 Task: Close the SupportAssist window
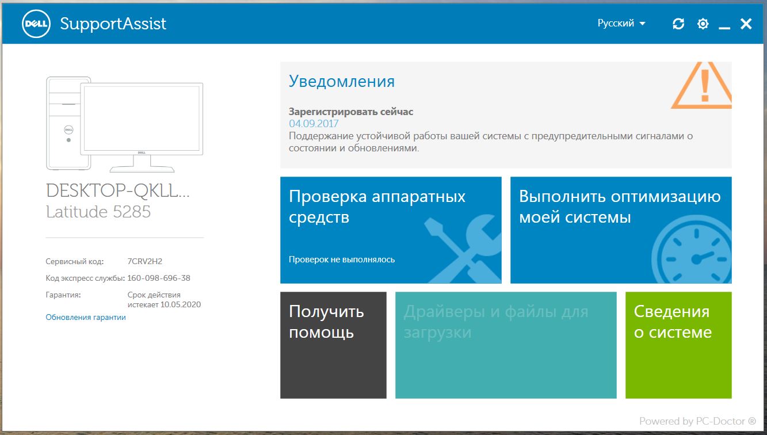click(x=746, y=24)
